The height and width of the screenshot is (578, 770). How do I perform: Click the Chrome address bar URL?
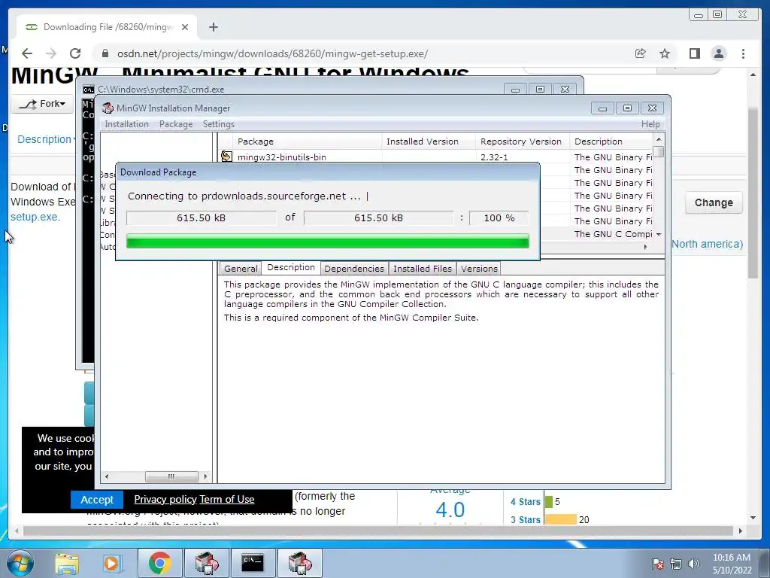click(x=272, y=53)
